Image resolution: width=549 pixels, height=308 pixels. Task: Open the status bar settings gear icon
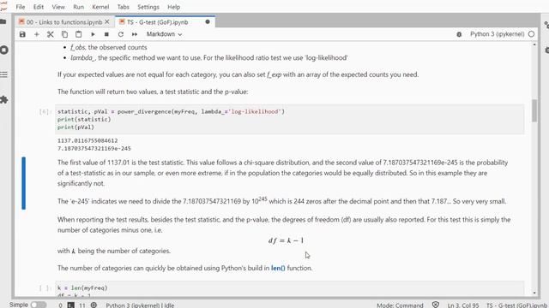(x=94, y=305)
